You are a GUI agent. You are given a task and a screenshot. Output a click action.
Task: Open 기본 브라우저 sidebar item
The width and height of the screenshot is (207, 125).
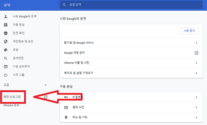tap(21, 66)
